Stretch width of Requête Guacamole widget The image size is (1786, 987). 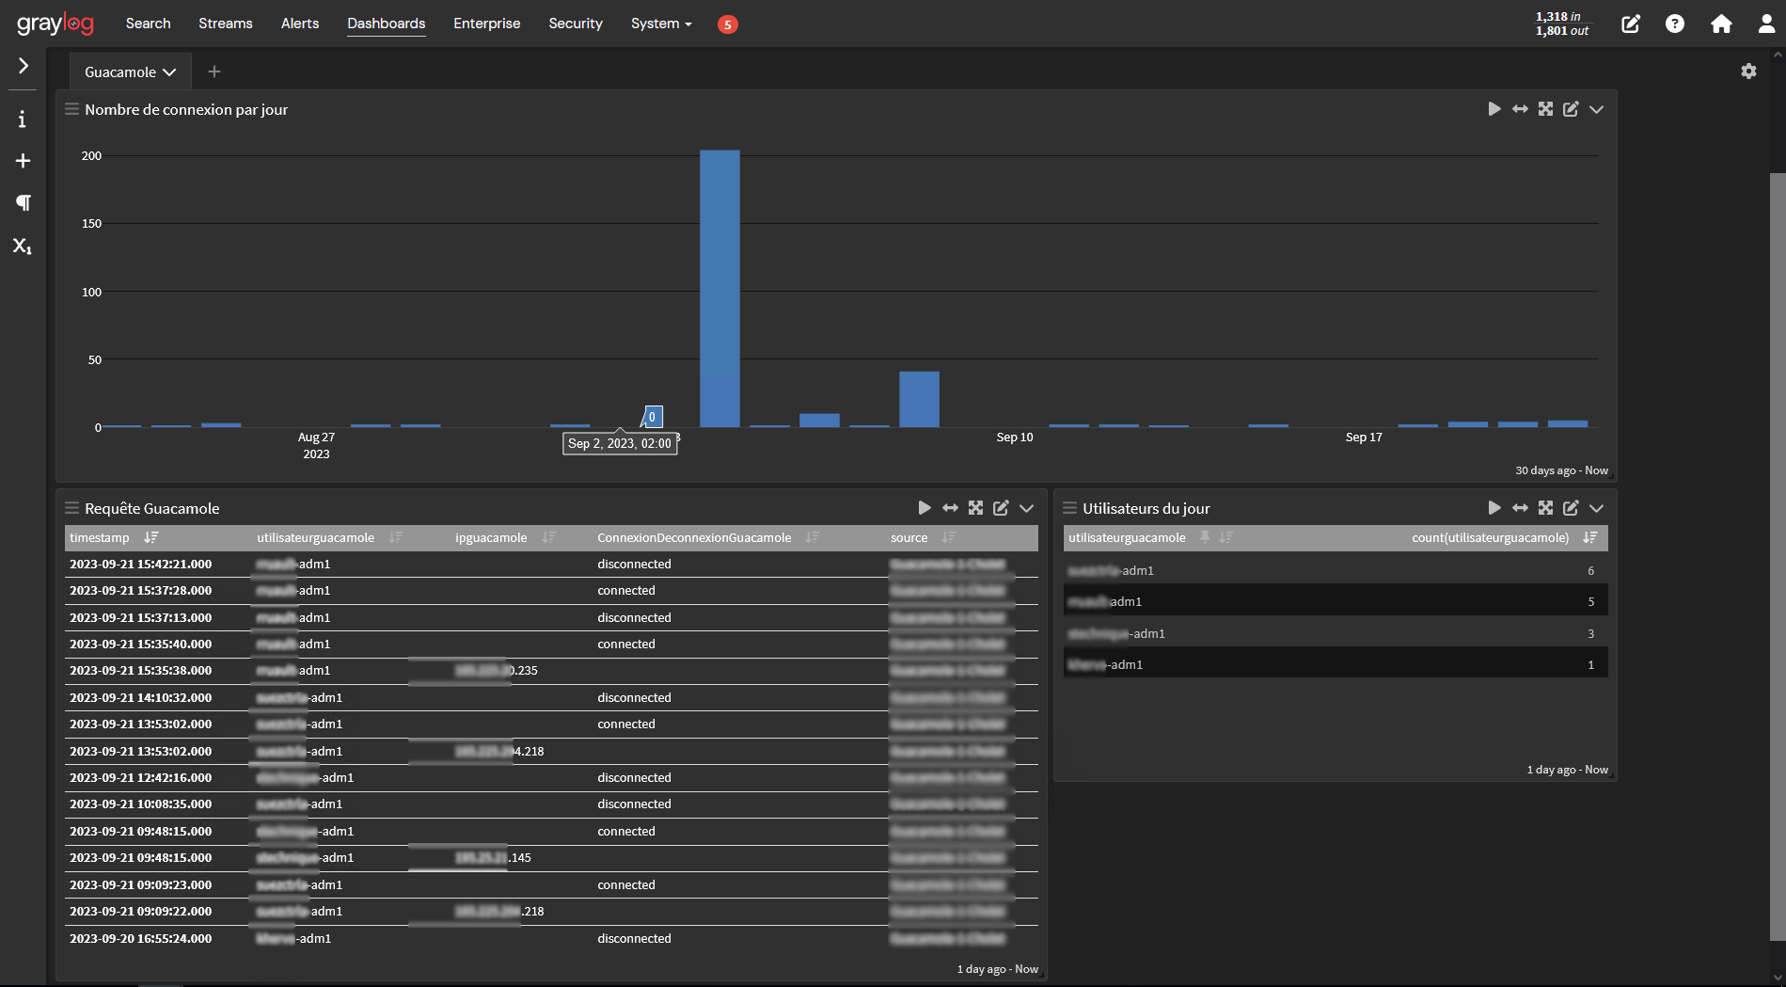[x=950, y=508]
